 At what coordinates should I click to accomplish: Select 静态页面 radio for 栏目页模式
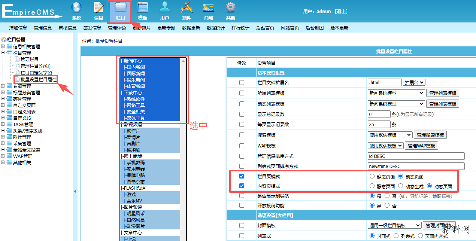click(x=372, y=176)
